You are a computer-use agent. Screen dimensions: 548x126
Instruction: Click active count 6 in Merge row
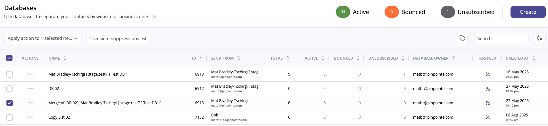click(324, 103)
